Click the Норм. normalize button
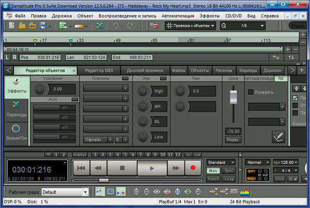Screen dimensions: 310x208 tap(233, 139)
